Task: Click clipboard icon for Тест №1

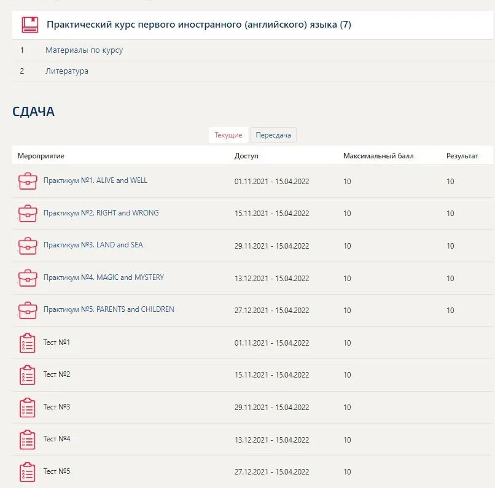Action: point(28,343)
